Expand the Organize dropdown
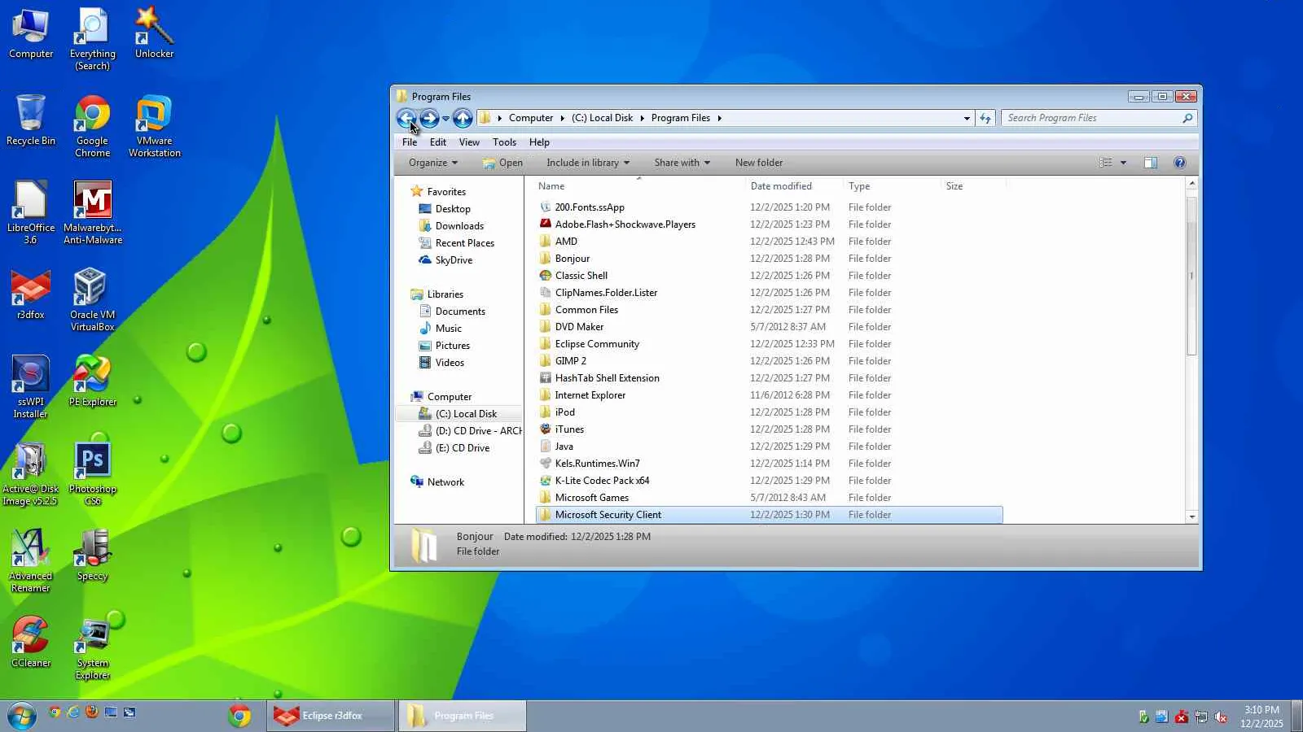 pyautogui.click(x=433, y=163)
